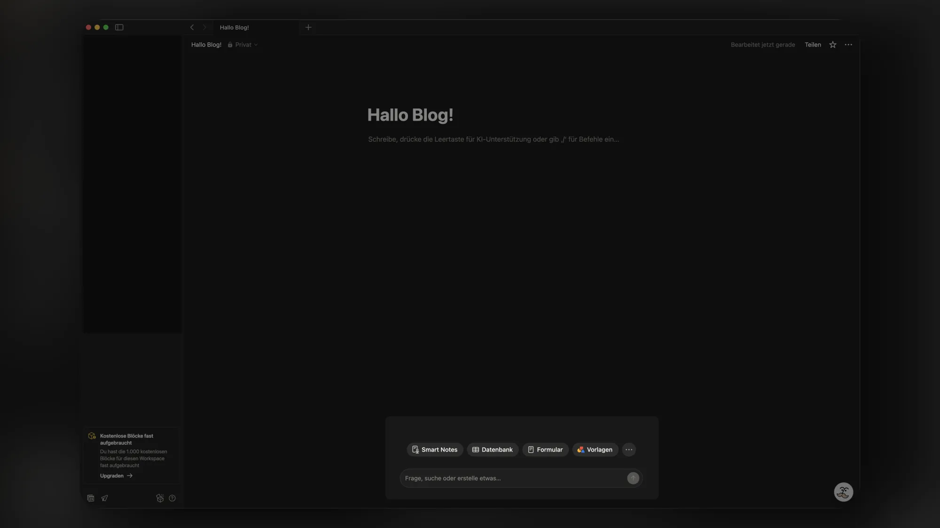Screen dimensions: 940x528
Task: Create Smart Notes from the chip
Action: 435,450
